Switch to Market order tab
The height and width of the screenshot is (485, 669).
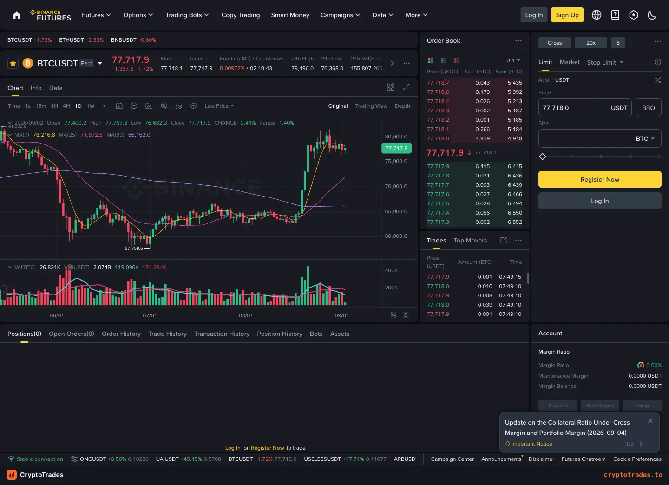pos(570,62)
